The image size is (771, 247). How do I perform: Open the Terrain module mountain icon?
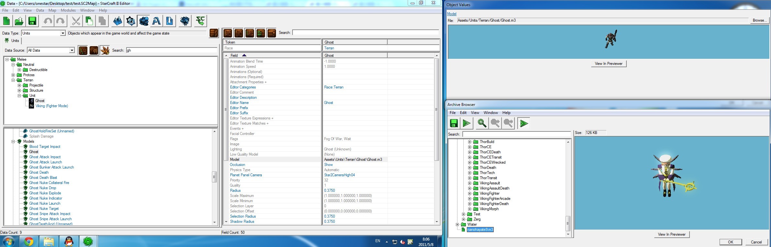(x=118, y=21)
